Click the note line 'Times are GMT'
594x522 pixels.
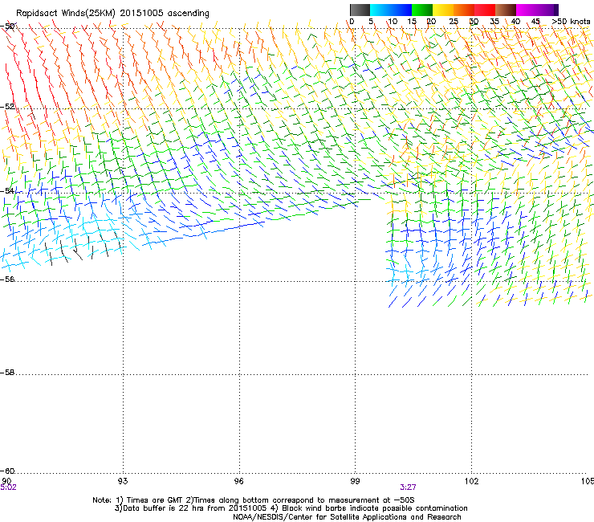[155, 500]
